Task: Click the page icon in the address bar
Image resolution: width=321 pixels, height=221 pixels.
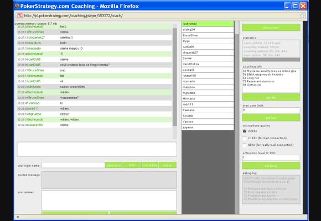Action: click(20, 15)
